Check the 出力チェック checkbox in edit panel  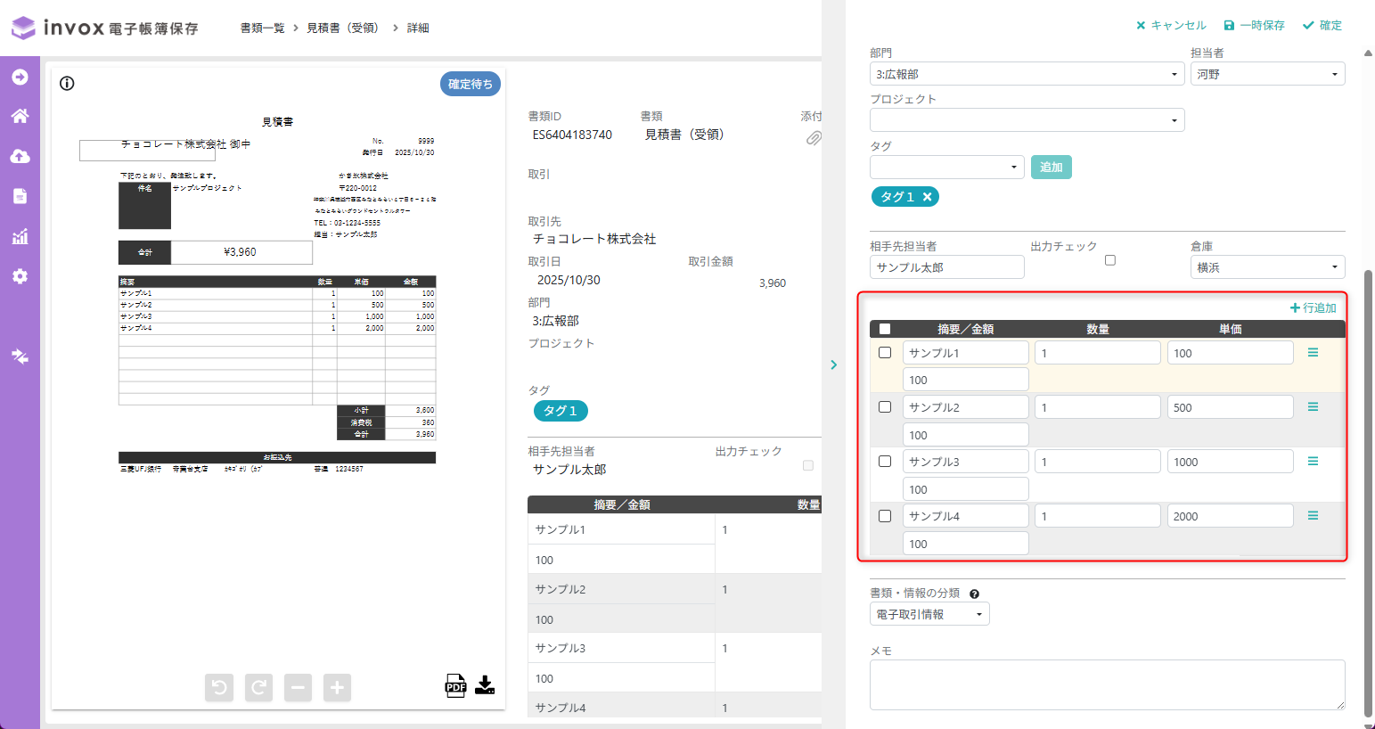tap(1109, 260)
